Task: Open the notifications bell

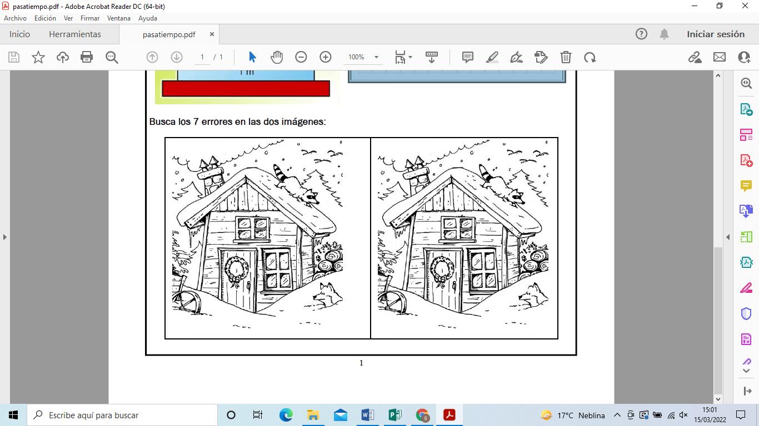Action: tap(664, 34)
